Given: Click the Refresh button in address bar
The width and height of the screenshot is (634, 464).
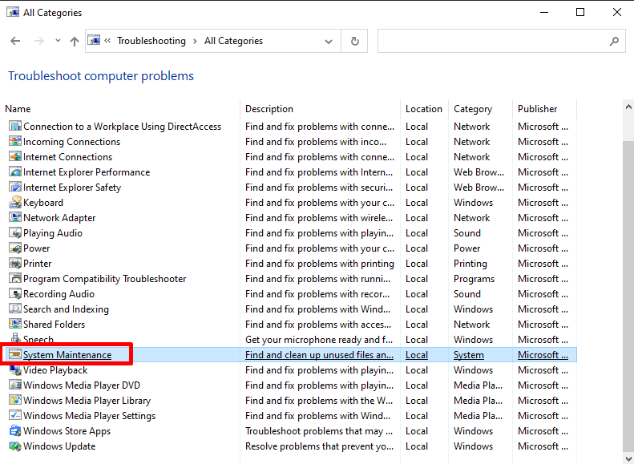Looking at the screenshot, I should pyautogui.click(x=354, y=41).
